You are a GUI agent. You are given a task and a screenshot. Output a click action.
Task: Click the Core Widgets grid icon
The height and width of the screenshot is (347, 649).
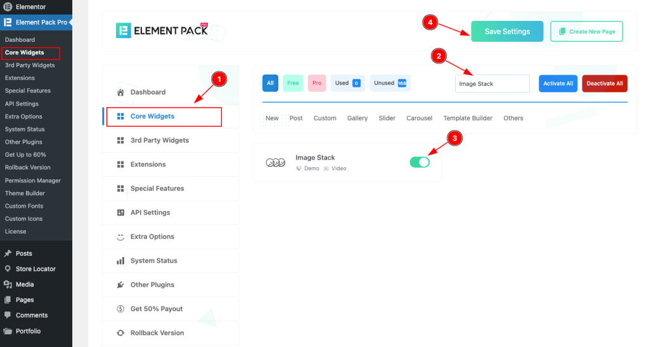click(120, 117)
